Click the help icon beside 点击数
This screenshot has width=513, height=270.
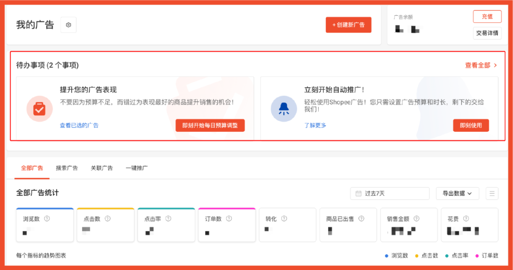click(108, 219)
